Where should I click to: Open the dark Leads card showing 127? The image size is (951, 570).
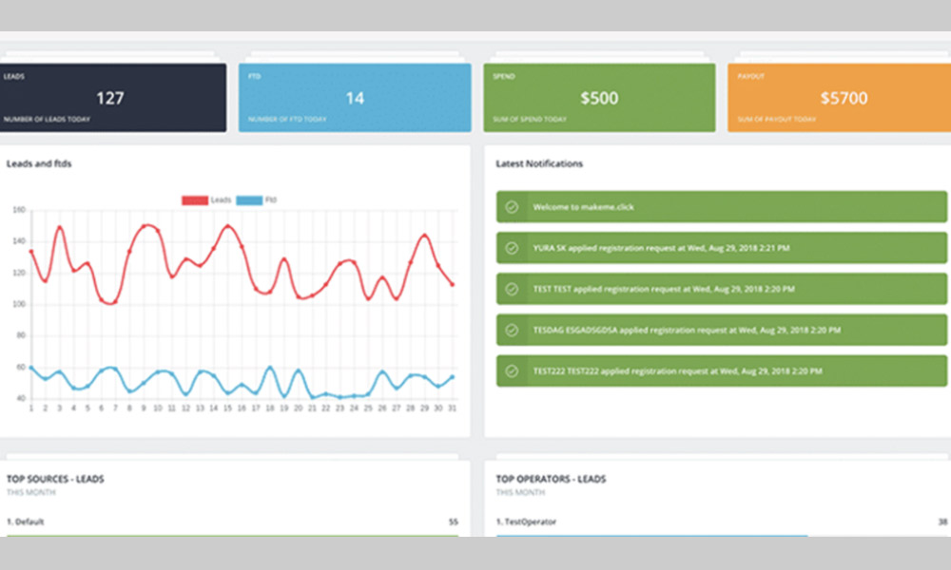click(x=113, y=98)
